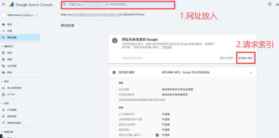The width and height of the screenshot is (279, 138).
Task: Click 网址尚未收录到 Google heading
Action: click(x=140, y=40)
